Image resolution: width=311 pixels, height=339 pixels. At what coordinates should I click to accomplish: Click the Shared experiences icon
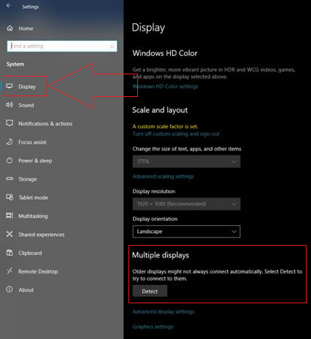(9, 234)
